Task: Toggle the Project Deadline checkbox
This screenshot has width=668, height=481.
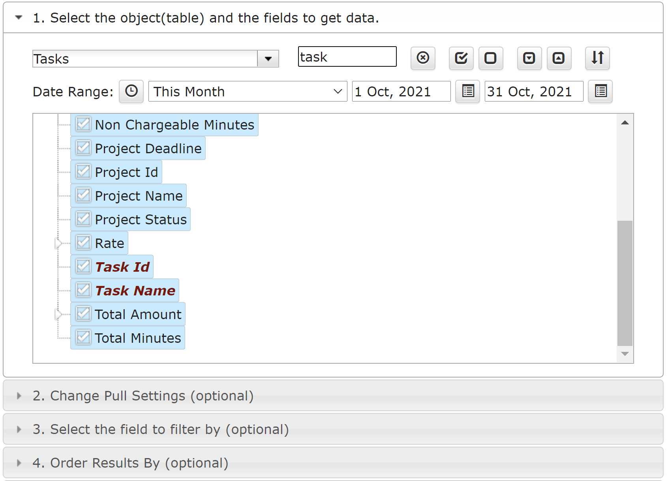Action: (83, 148)
